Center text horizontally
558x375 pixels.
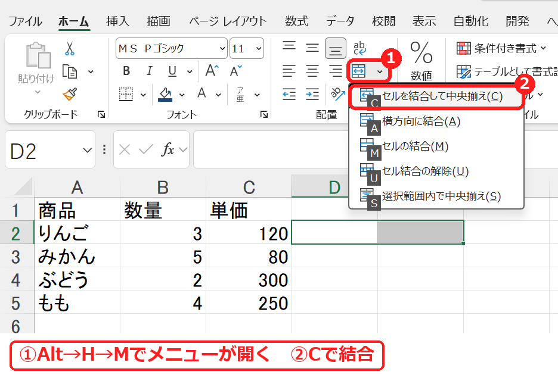click(x=312, y=71)
